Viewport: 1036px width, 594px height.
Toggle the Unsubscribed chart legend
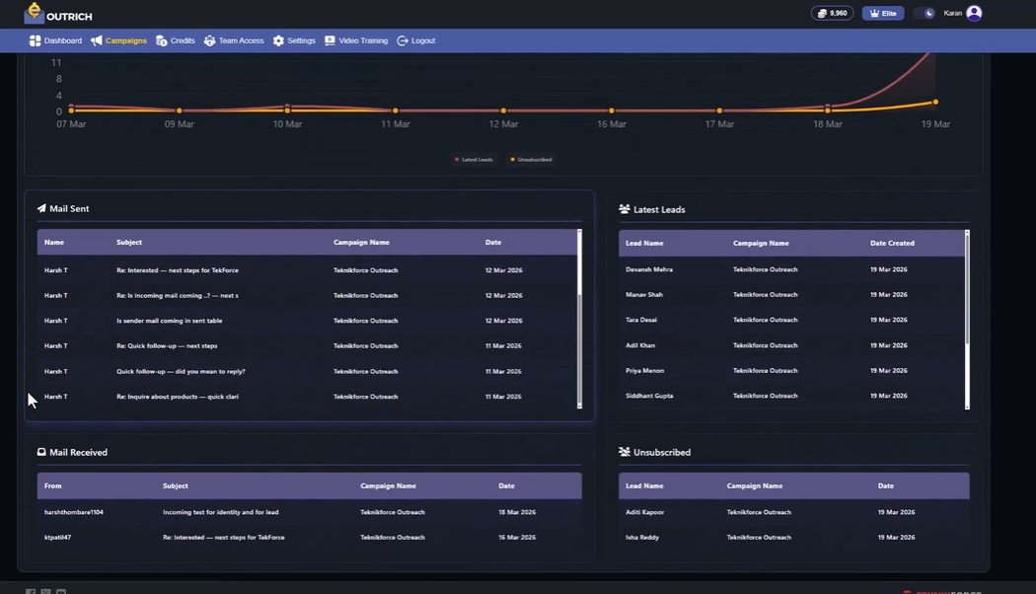[x=531, y=159]
